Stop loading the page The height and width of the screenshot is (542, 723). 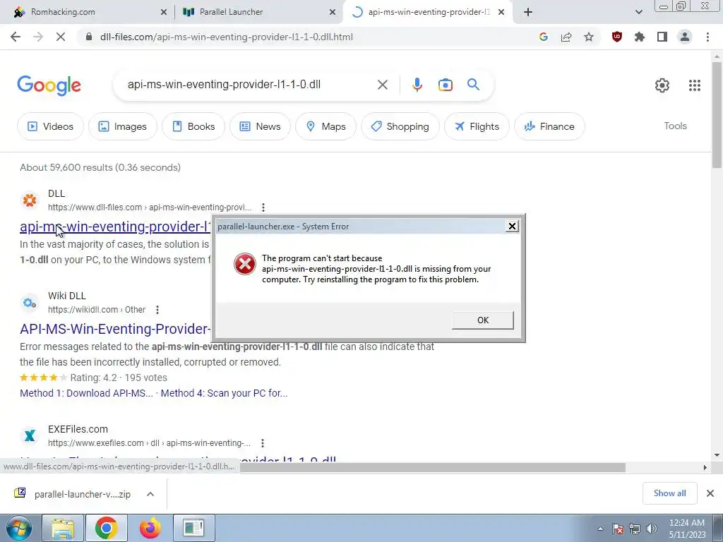(61, 37)
